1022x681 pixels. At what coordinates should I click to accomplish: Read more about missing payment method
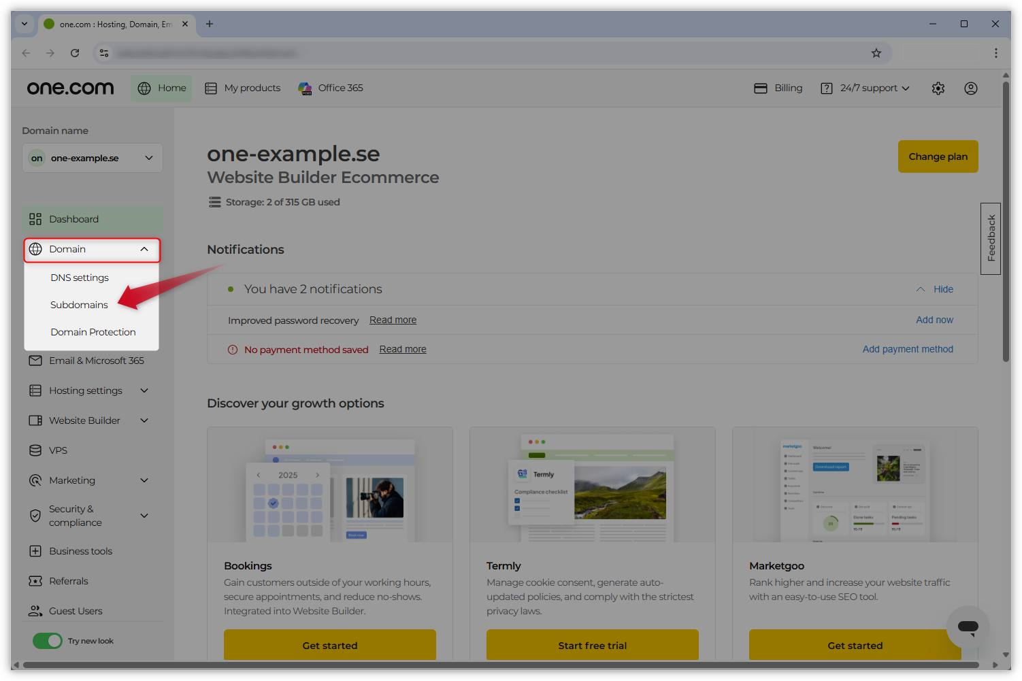[x=403, y=349]
